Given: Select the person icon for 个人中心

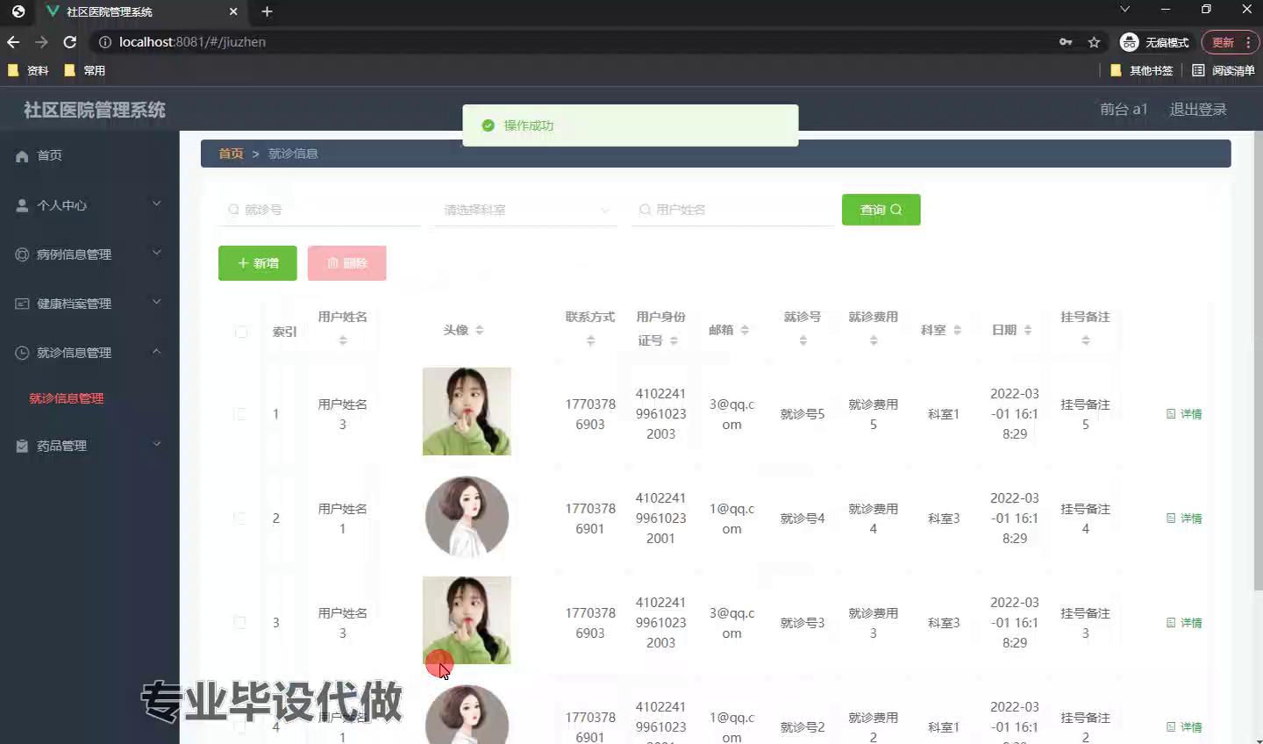Looking at the screenshot, I should tap(22, 204).
